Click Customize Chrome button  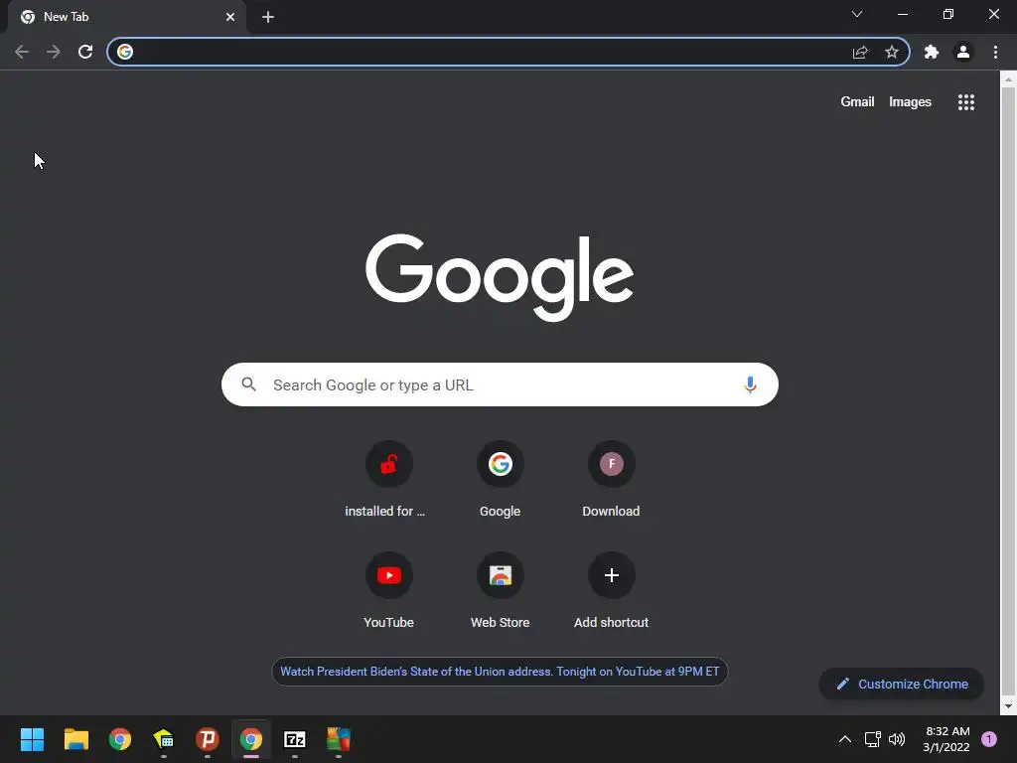click(902, 684)
